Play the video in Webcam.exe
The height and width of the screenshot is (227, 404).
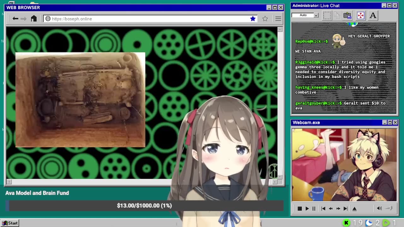pos(307,208)
